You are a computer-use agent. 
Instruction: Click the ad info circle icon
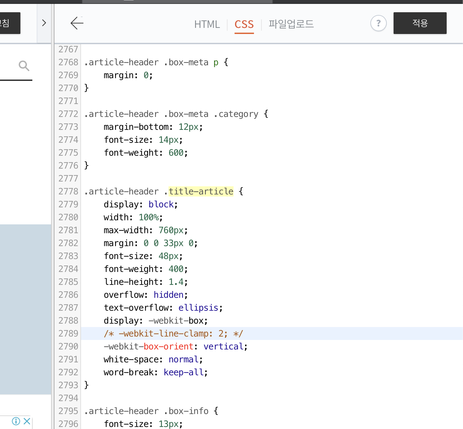point(16,421)
